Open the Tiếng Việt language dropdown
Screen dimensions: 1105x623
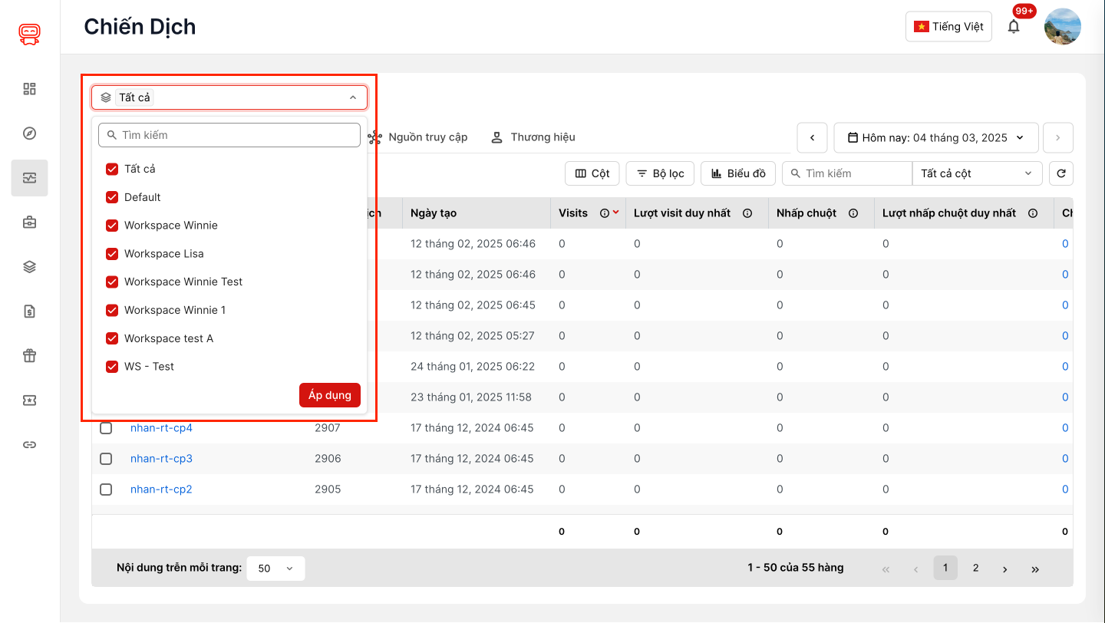[x=948, y=27]
